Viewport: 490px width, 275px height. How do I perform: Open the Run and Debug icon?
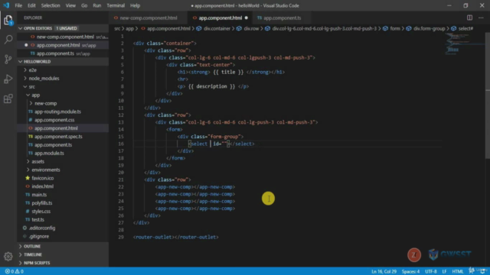(8, 79)
